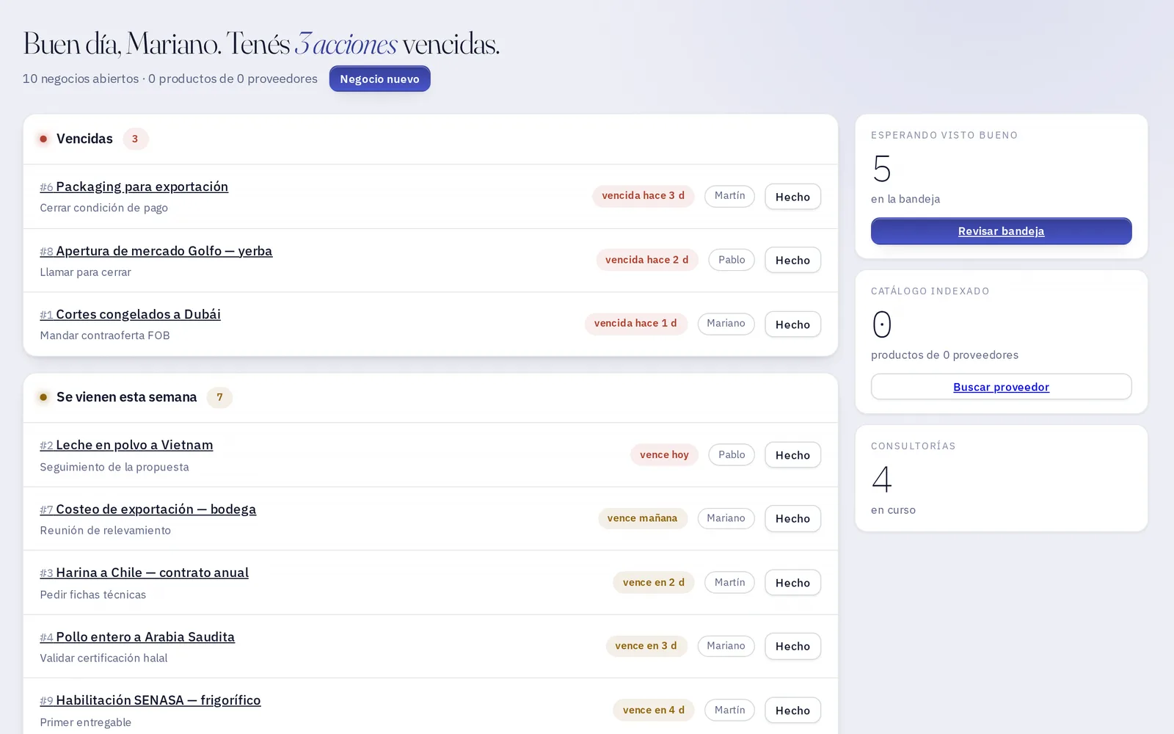Open Buscar proveedor link

pos(1001,387)
